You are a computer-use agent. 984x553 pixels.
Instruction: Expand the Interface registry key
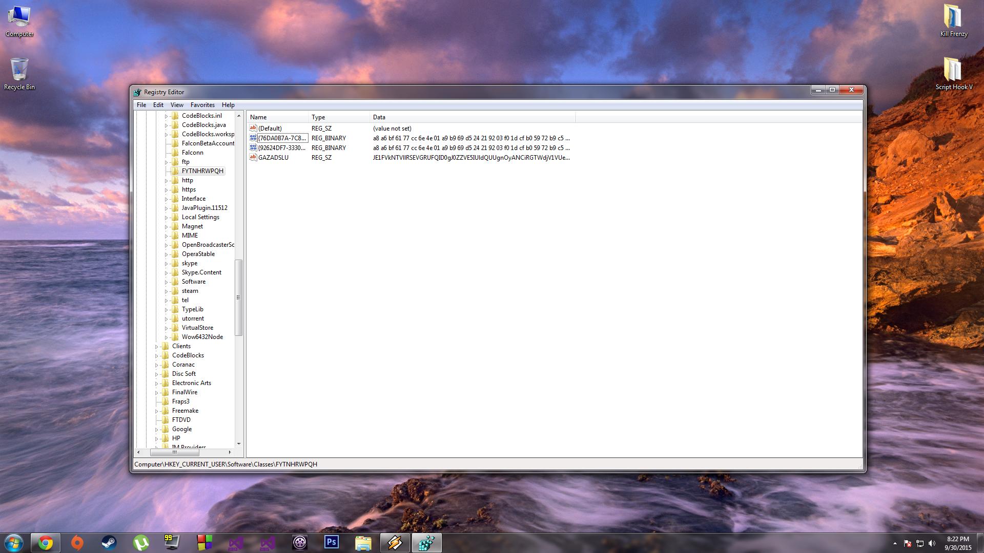tap(166, 199)
